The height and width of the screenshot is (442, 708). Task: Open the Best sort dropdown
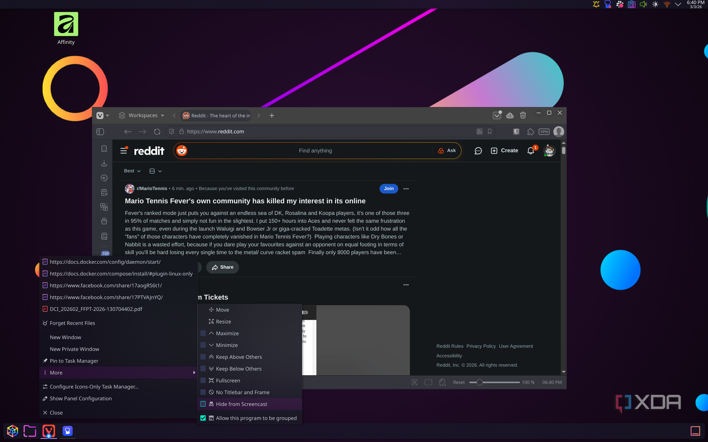[132, 171]
